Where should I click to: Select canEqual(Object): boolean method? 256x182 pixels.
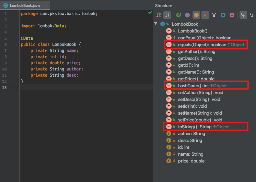pos(205,38)
